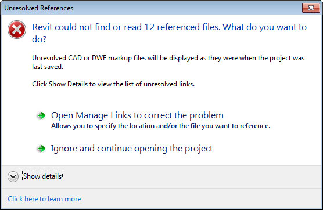Select Ignore and continue opening the project
Image resolution: width=323 pixels, height=210 pixels.
click(x=132, y=149)
